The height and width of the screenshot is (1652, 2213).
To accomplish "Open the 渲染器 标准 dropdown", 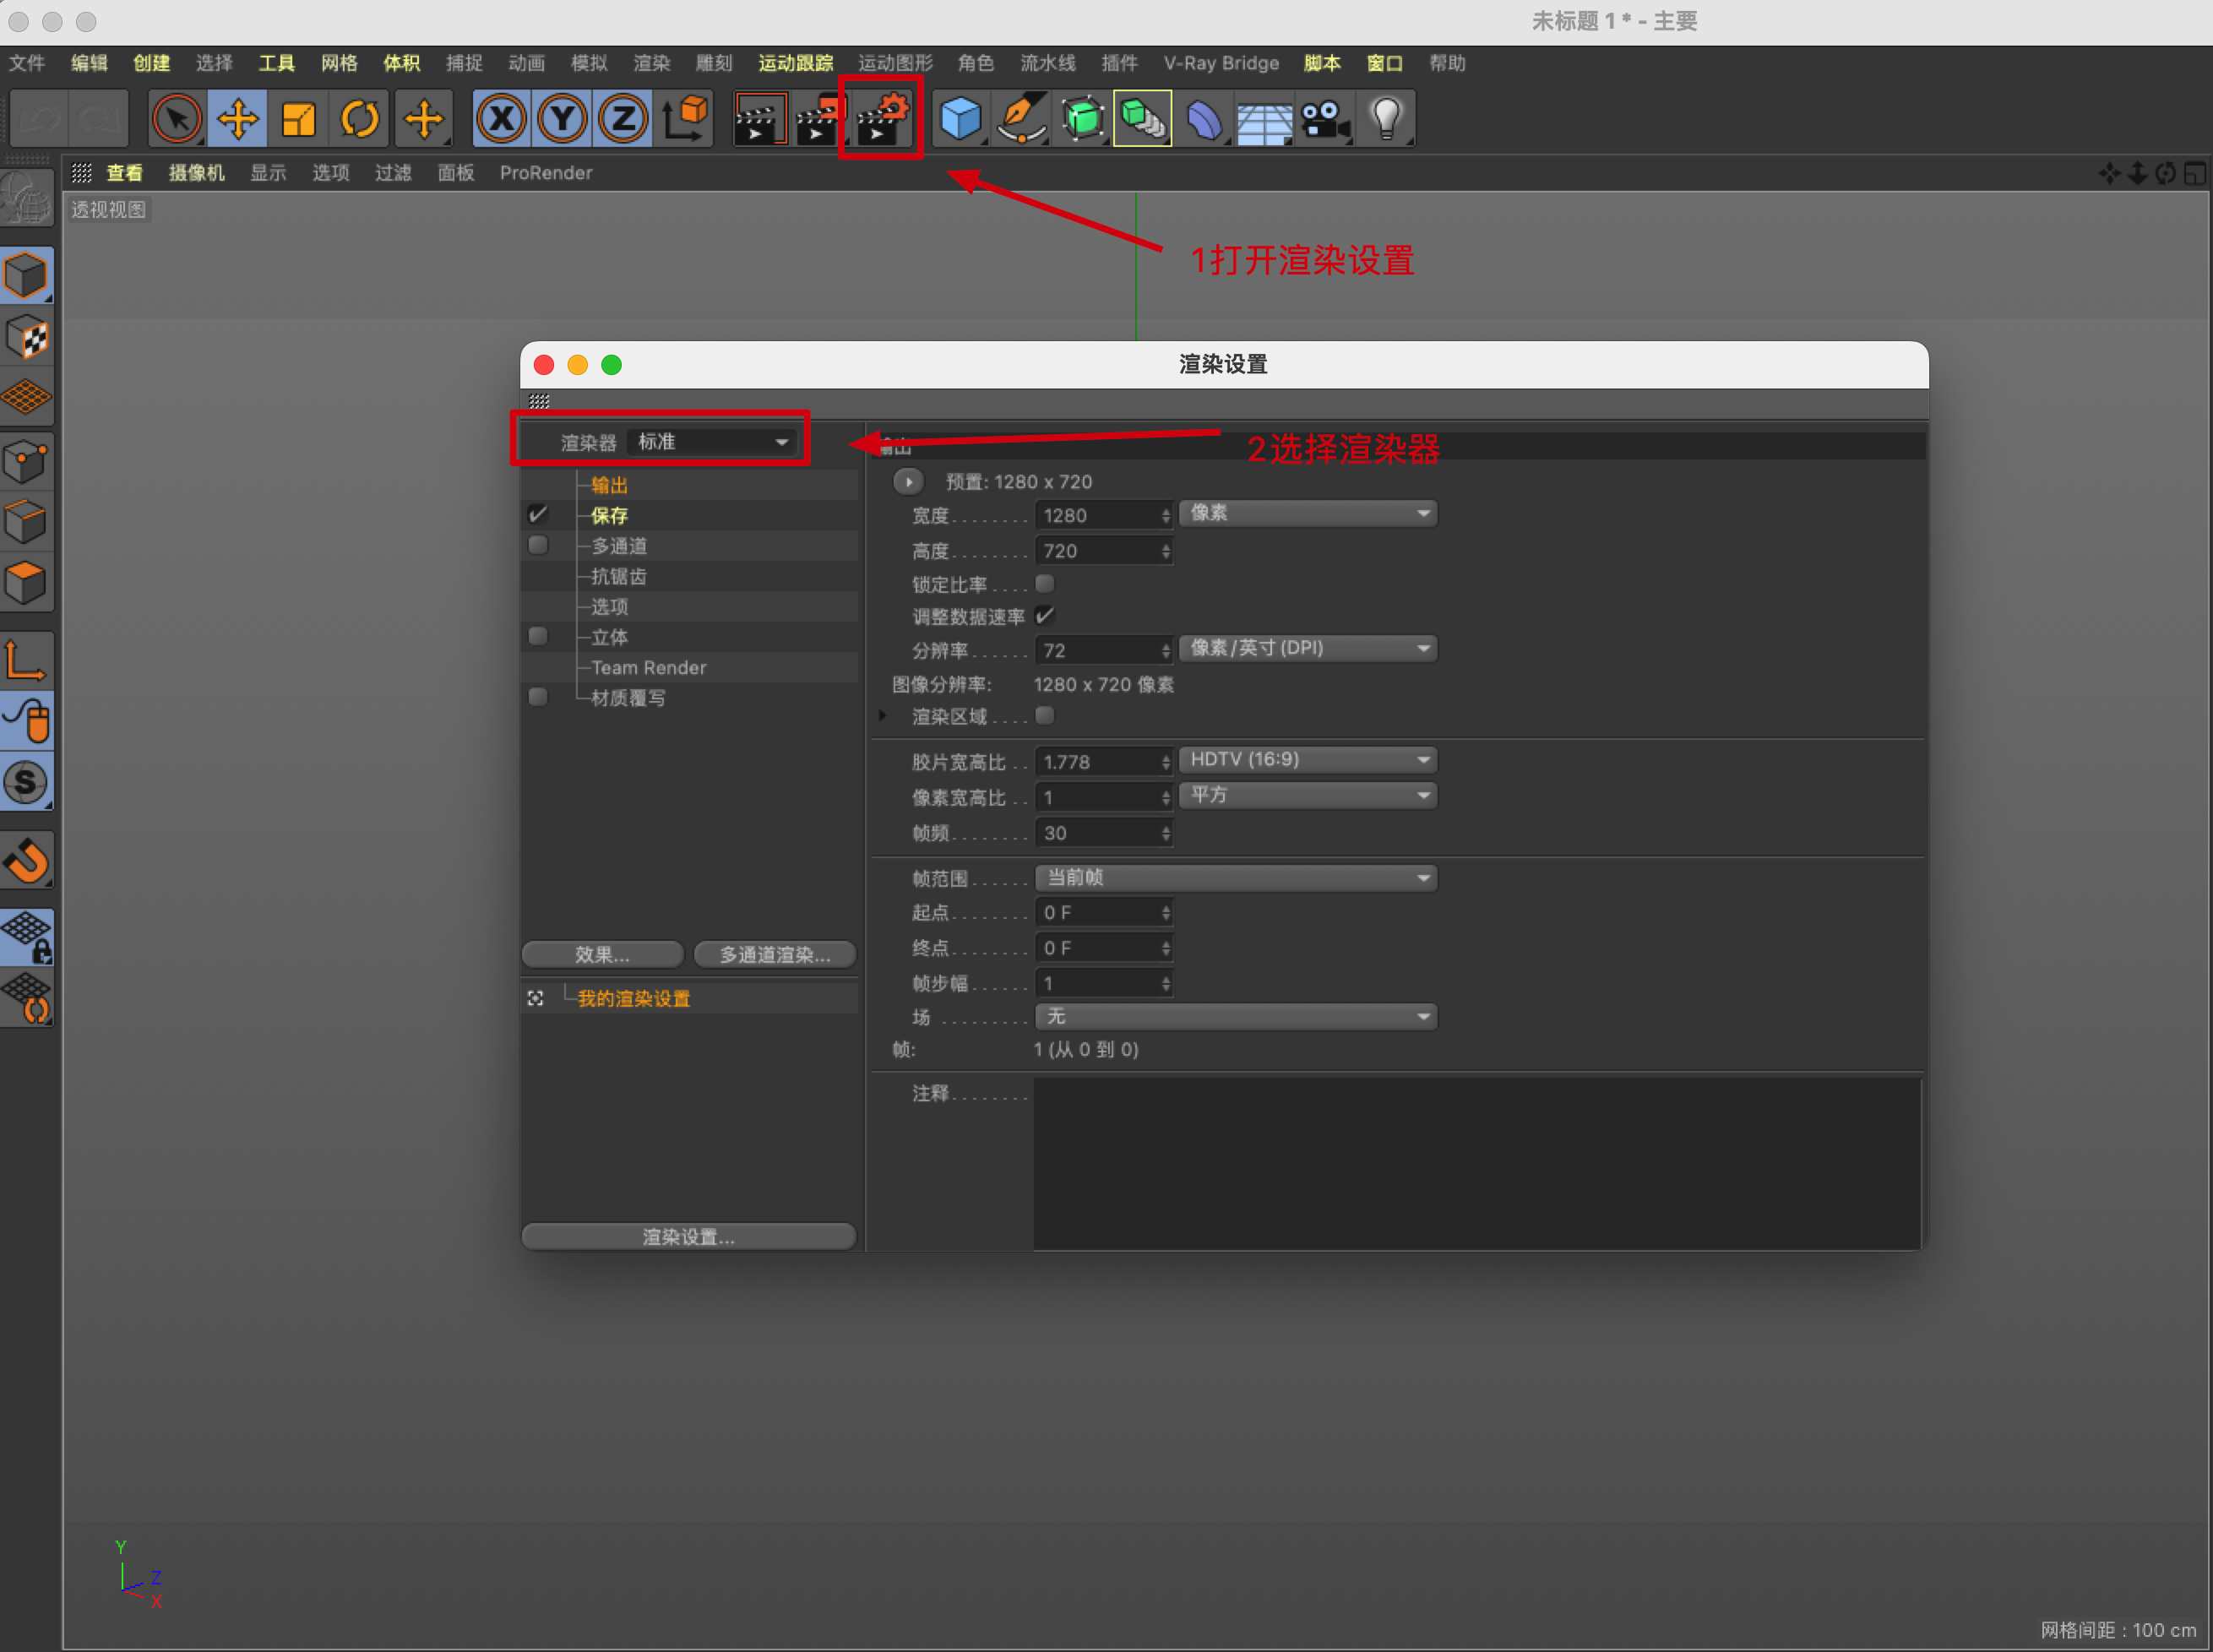I will click(712, 442).
